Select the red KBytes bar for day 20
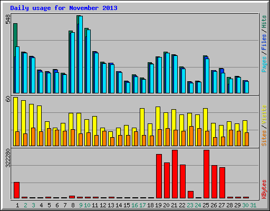The width and height of the screenshot is (270, 211). coord(167,180)
